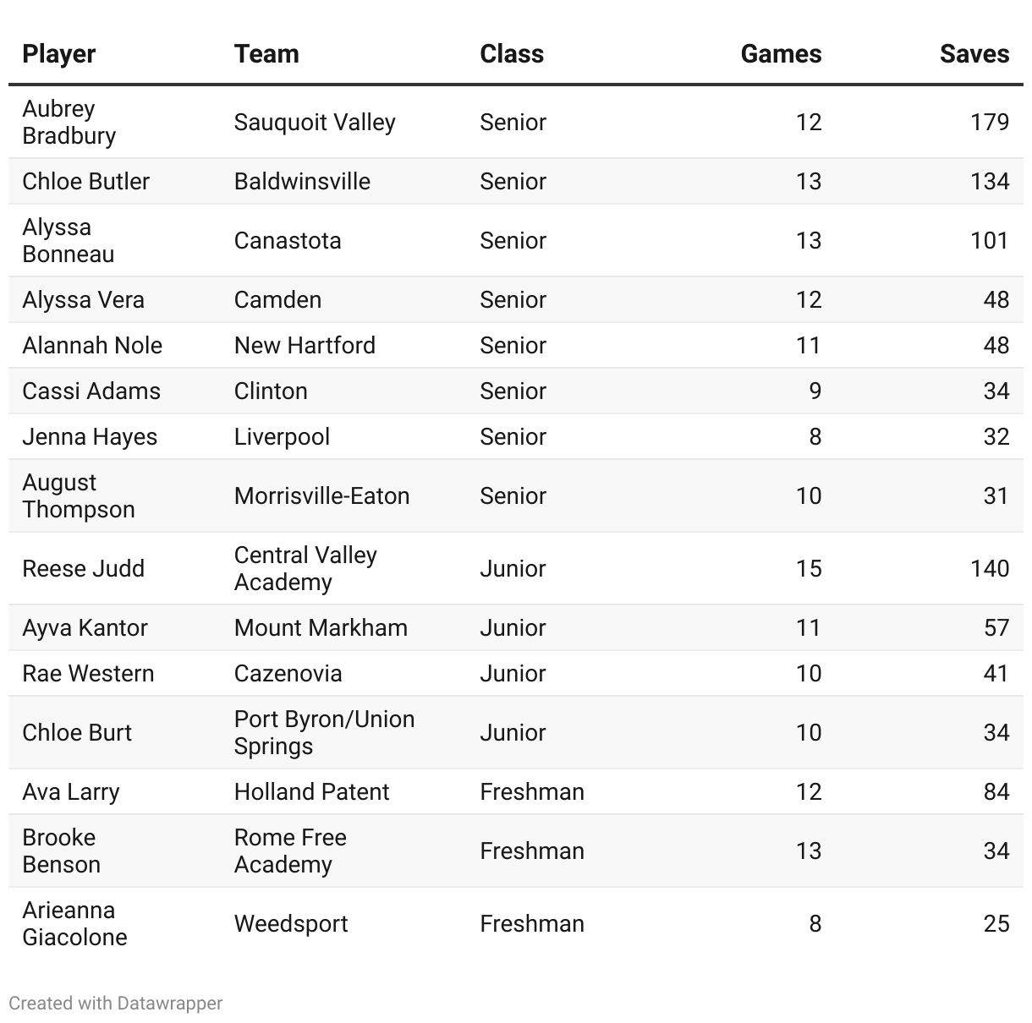The width and height of the screenshot is (1032, 1023).
Task: Click the Team column header
Action: [x=266, y=54]
